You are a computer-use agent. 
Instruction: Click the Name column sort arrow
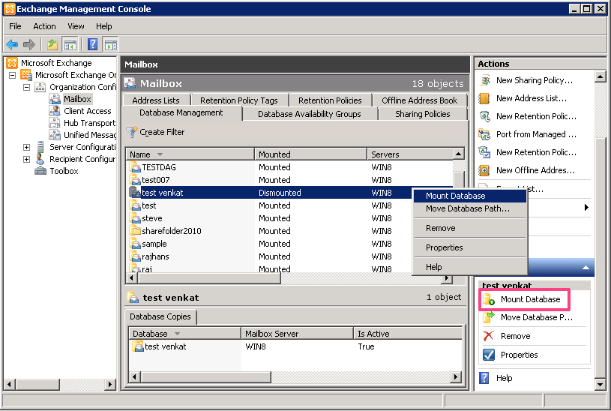click(160, 154)
